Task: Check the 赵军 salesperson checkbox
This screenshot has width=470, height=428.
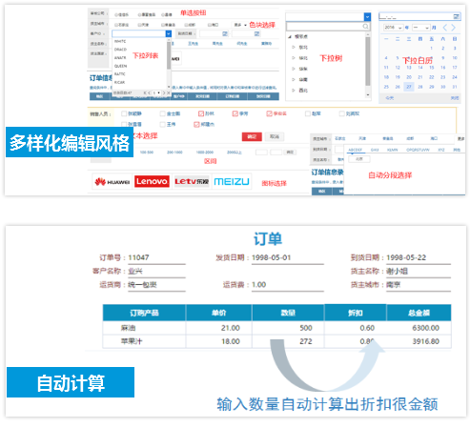Action: (308, 113)
